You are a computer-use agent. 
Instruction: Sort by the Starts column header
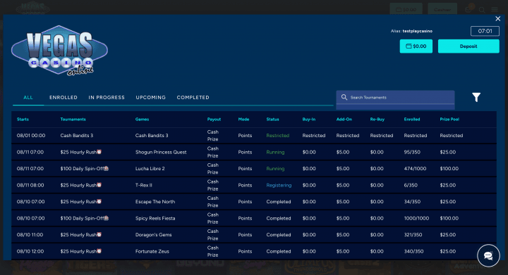click(x=23, y=120)
